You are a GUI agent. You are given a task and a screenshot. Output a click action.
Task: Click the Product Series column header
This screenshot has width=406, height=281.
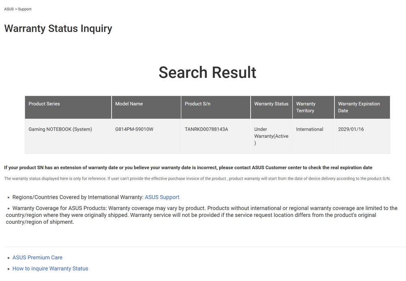(x=44, y=104)
